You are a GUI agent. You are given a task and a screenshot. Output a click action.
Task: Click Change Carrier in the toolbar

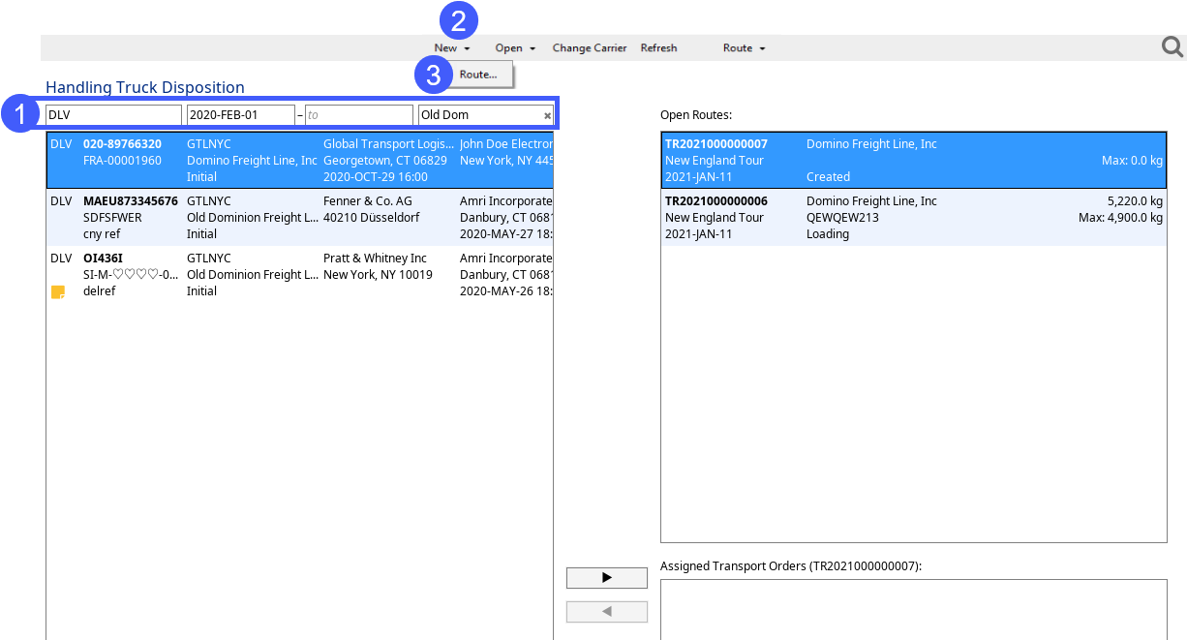point(589,47)
